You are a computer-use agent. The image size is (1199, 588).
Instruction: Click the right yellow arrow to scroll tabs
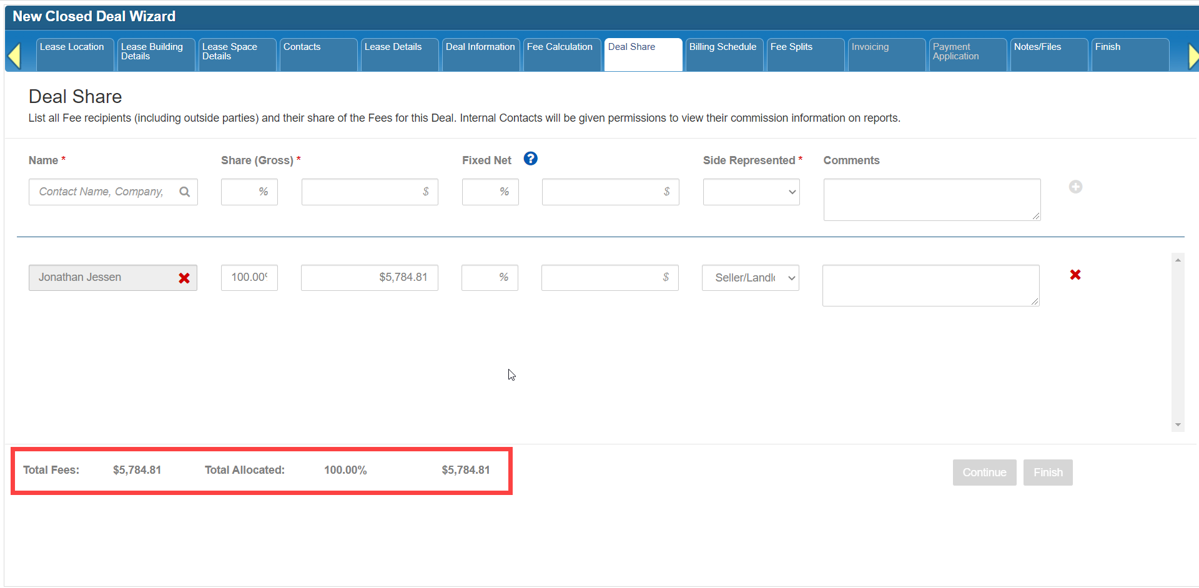click(x=1192, y=56)
